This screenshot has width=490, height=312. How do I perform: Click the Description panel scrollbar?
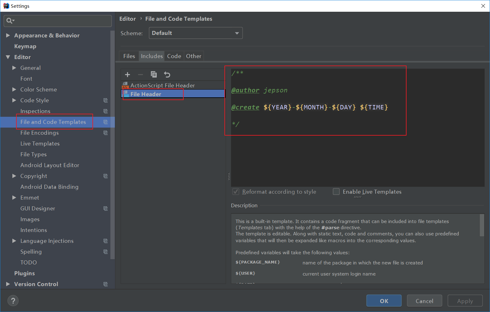tap(482, 225)
